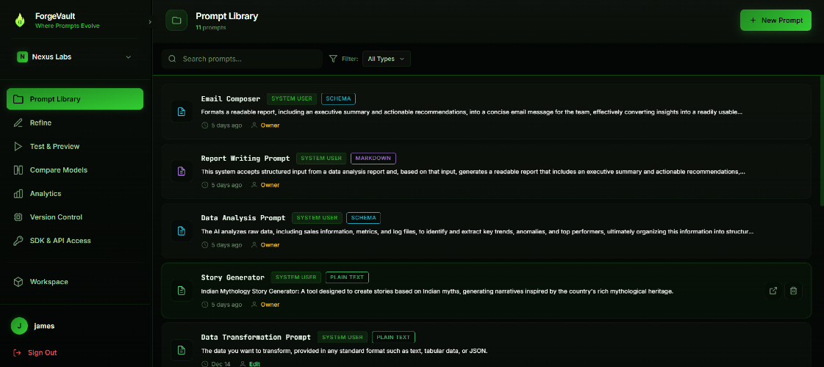Click the ForgeVault flame logo icon

19,21
